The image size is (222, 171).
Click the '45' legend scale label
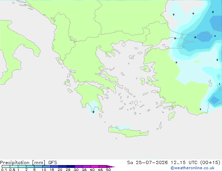tap(100, 170)
